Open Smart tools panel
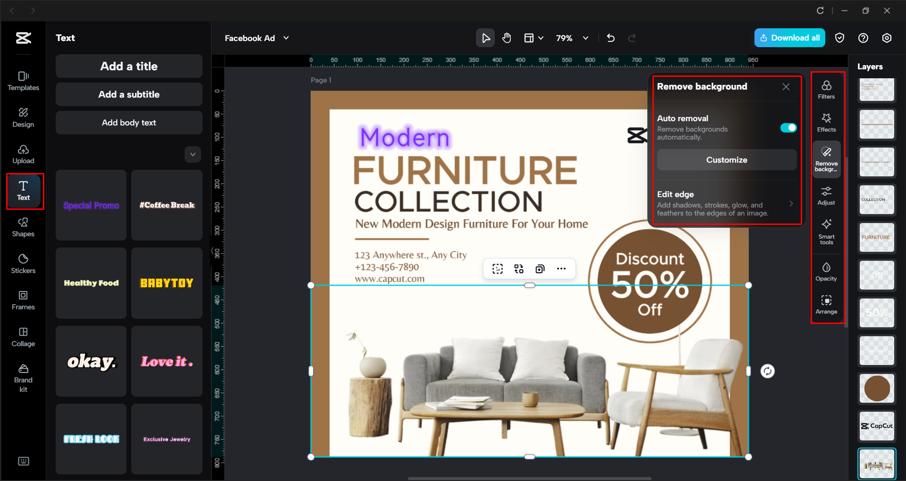Viewport: 906px width, 481px height. click(826, 231)
